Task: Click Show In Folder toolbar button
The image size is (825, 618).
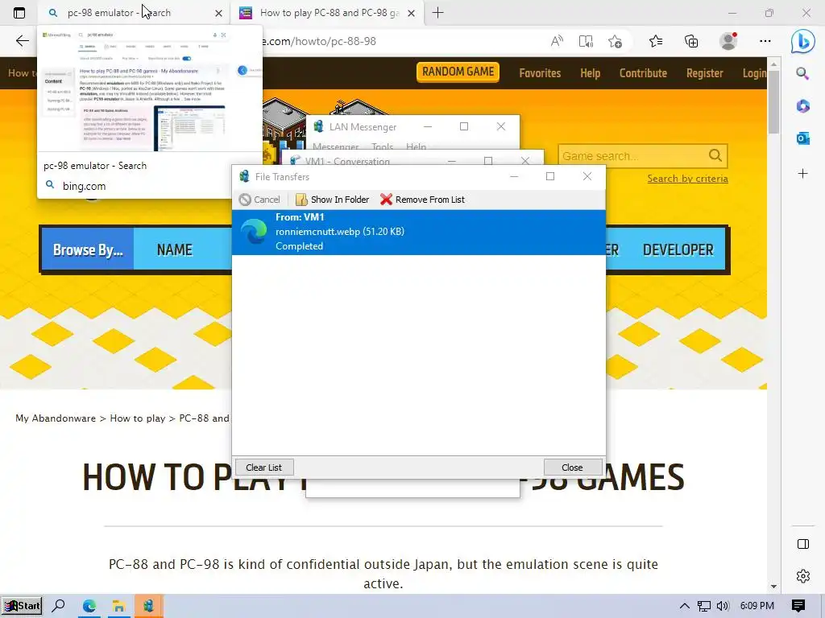Action: click(332, 200)
